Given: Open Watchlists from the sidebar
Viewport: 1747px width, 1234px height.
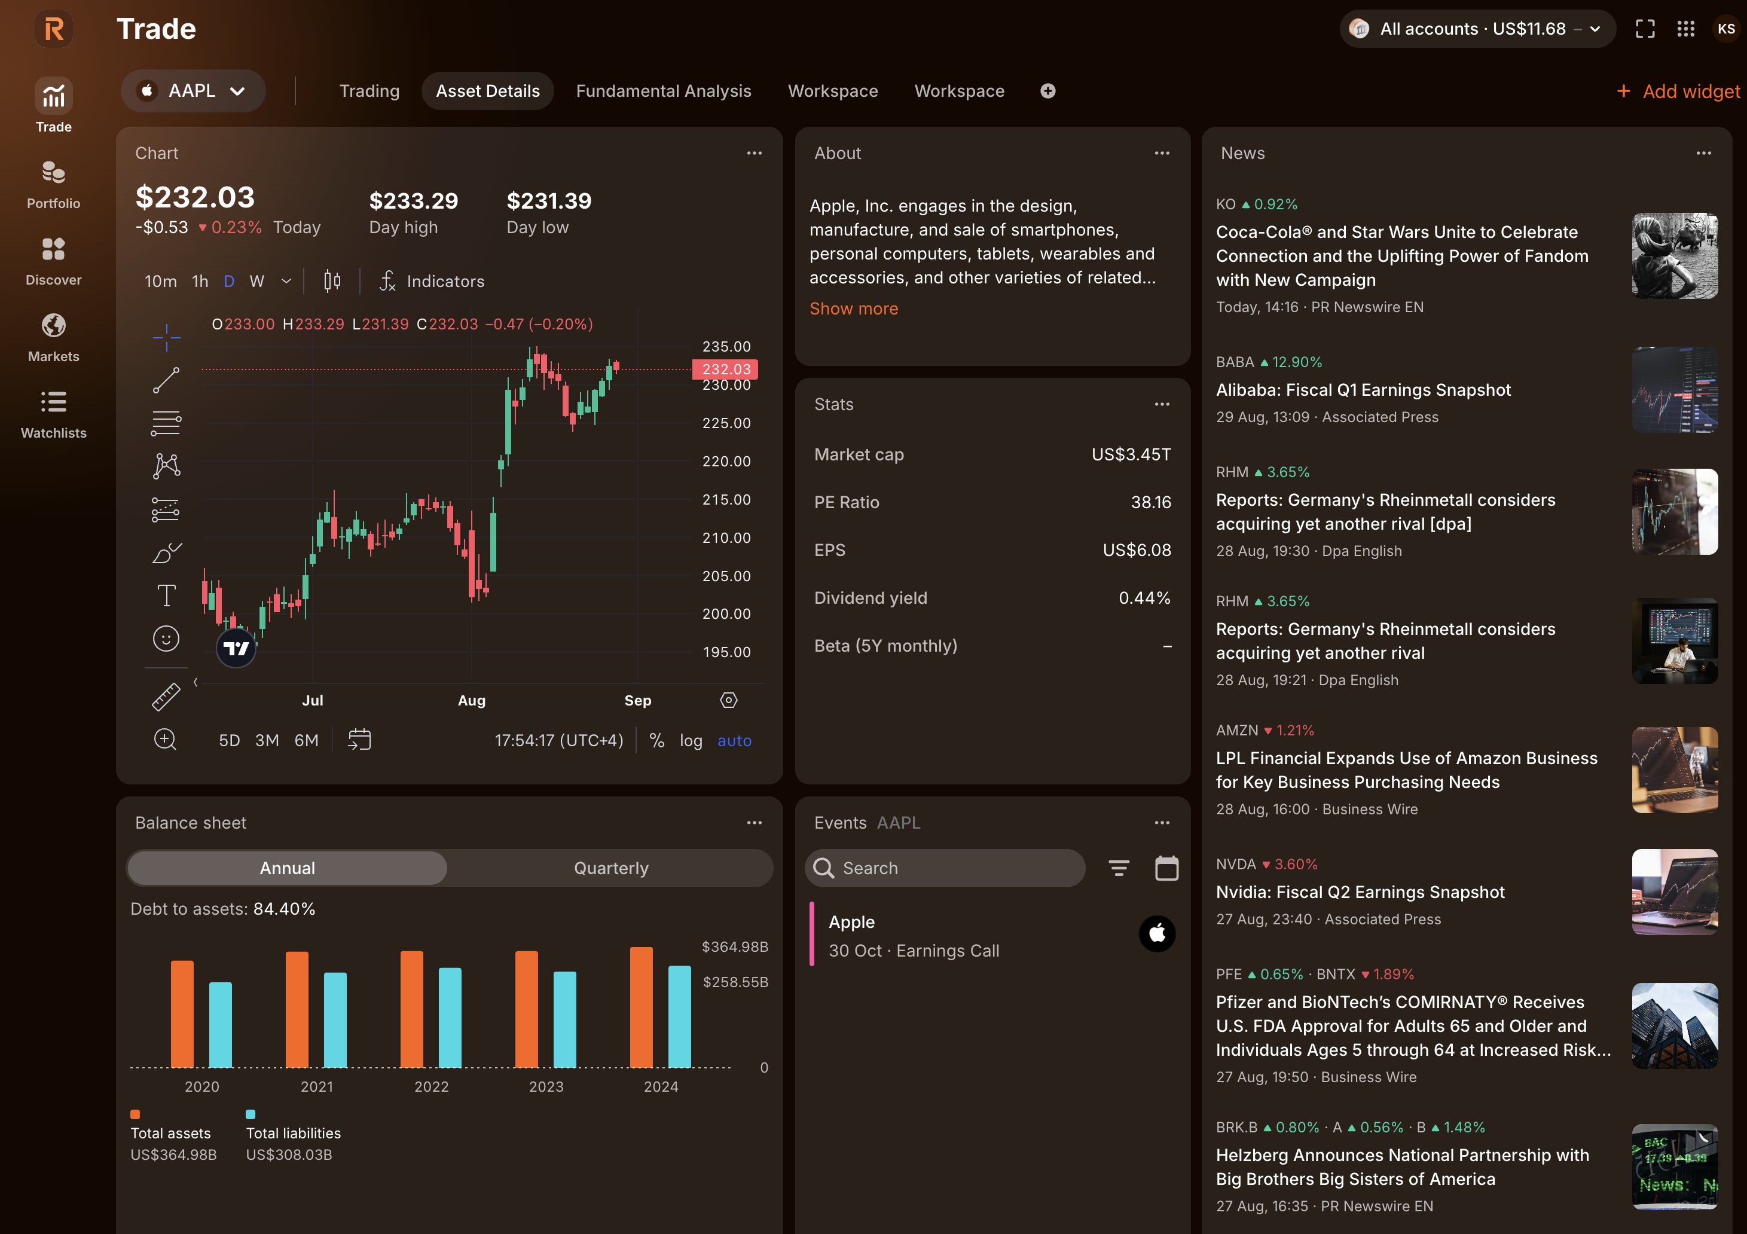Looking at the screenshot, I should (53, 414).
